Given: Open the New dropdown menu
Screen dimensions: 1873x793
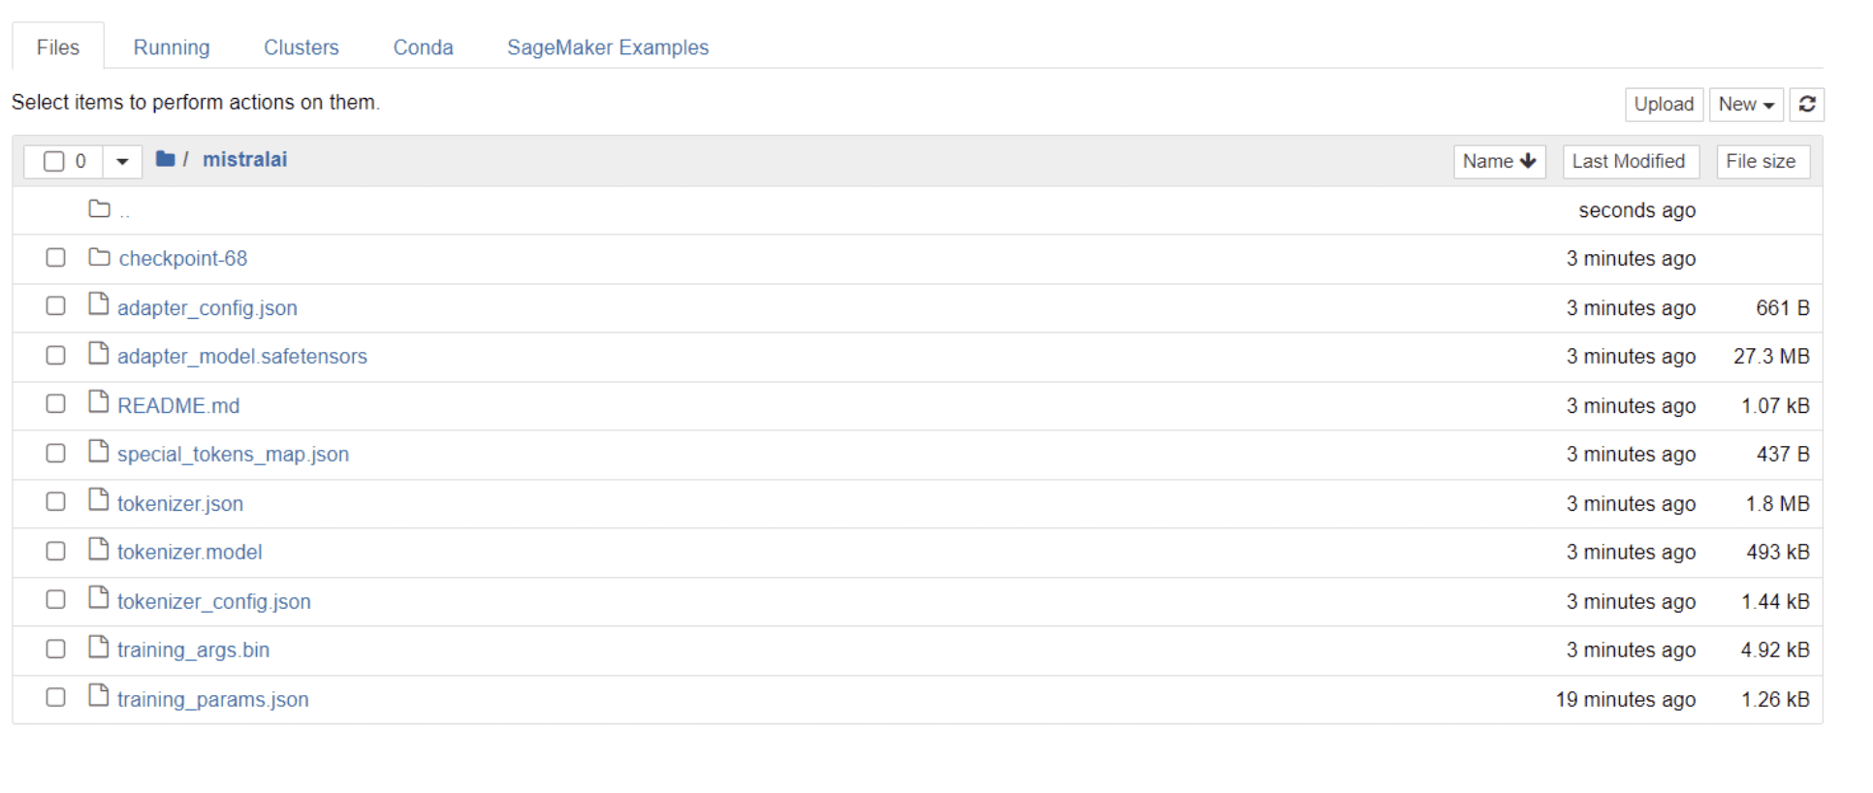Looking at the screenshot, I should 1746,104.
